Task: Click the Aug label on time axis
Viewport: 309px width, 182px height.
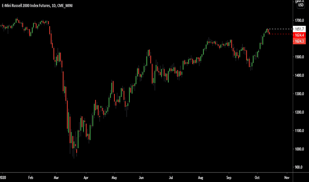Action: (200, 178)
